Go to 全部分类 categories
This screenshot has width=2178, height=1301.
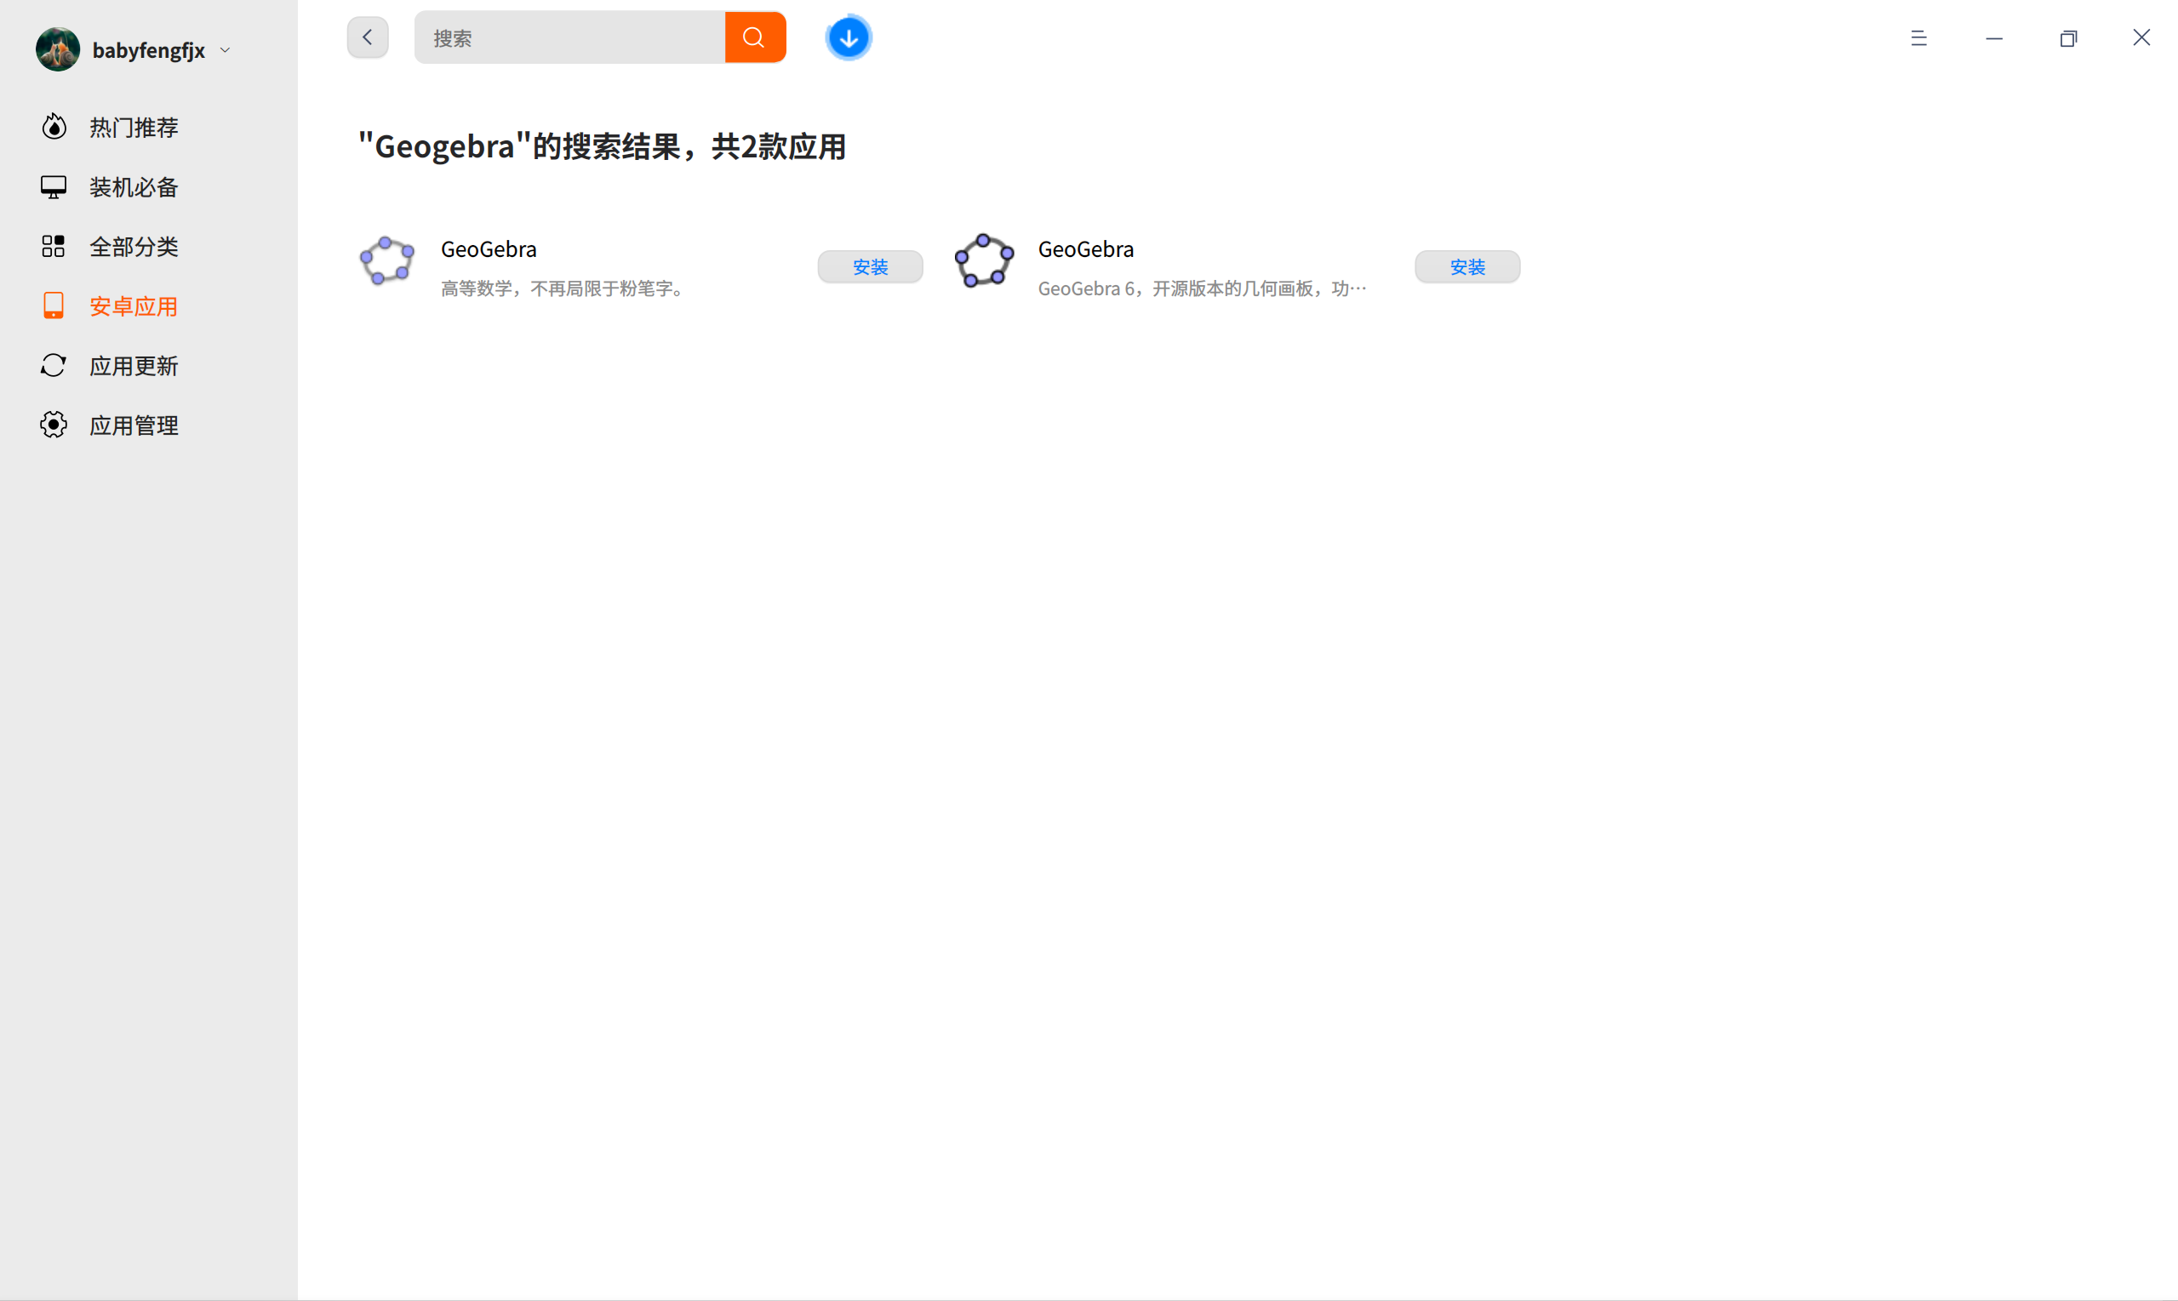click(134, 248)
